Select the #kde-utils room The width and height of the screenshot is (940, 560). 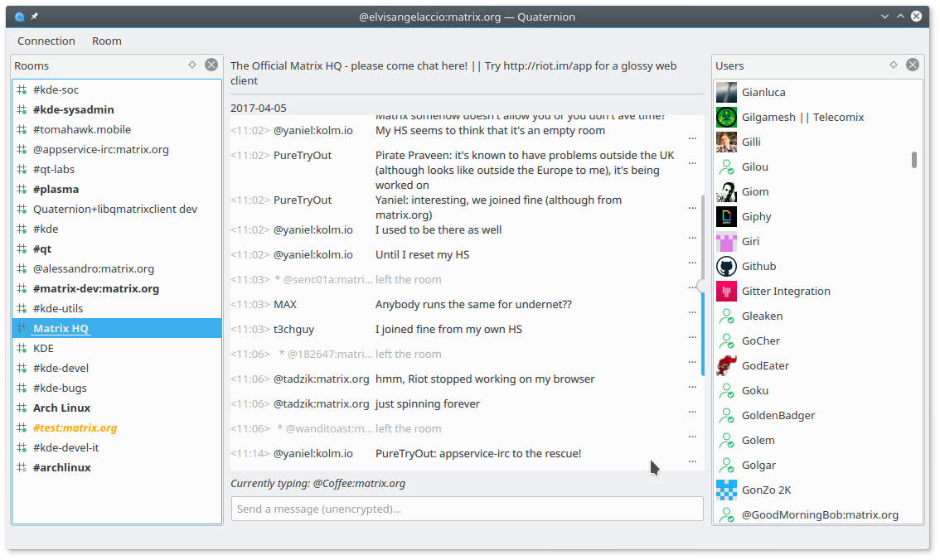(117, 308)
